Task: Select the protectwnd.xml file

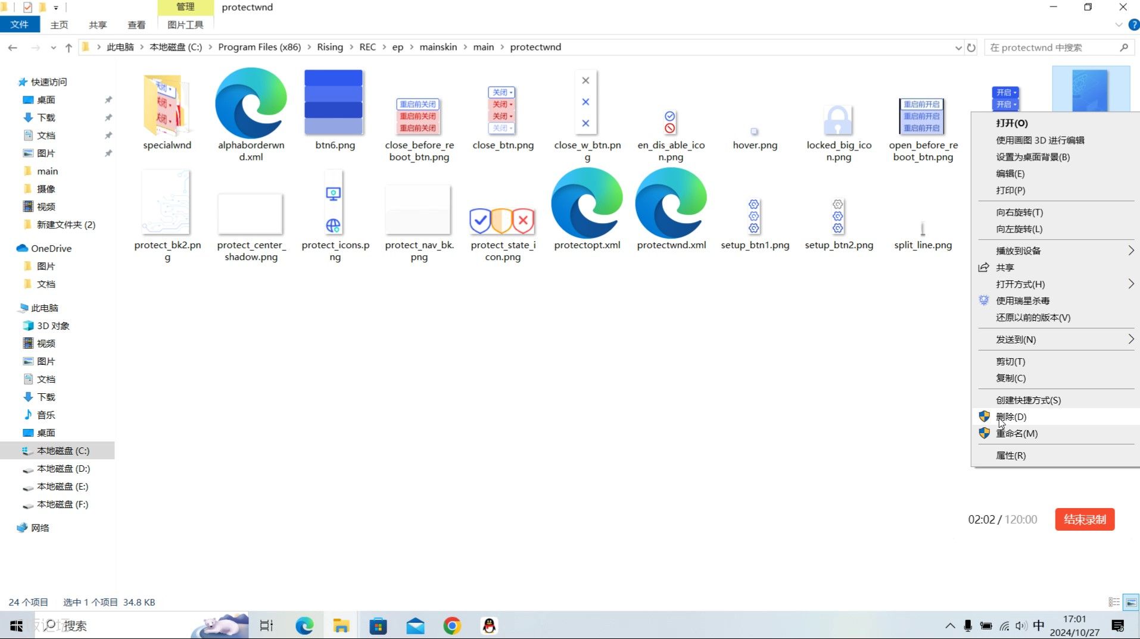Action: point(671,203)
